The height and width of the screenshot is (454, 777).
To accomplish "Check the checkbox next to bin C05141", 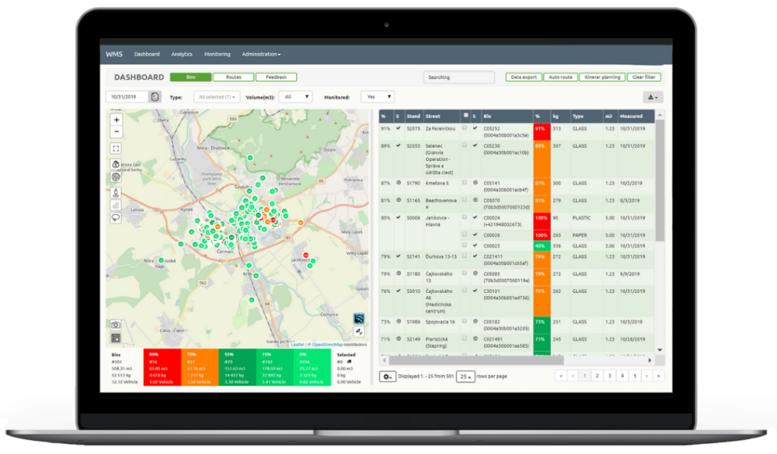I will [x=464, y=181].
